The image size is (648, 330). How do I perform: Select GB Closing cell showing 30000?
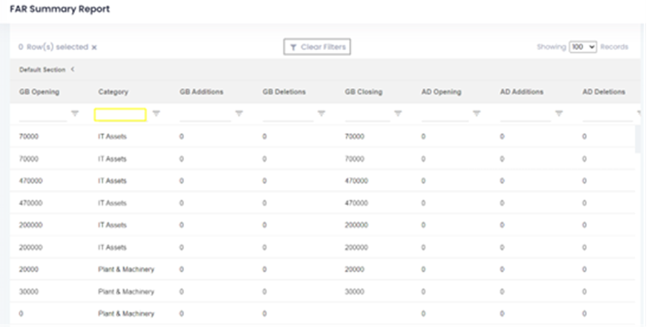coord(355,291)
